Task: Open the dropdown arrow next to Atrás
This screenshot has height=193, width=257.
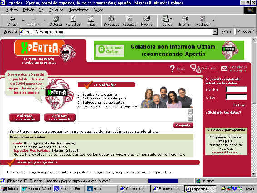Action: click(23, 21)
